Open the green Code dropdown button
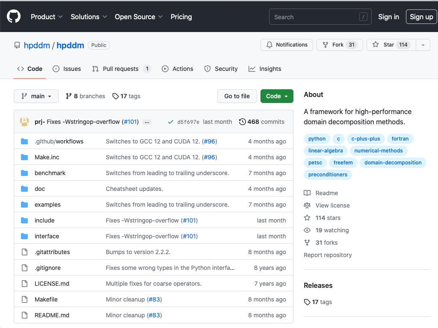438x328 pixels. point(277,96)
